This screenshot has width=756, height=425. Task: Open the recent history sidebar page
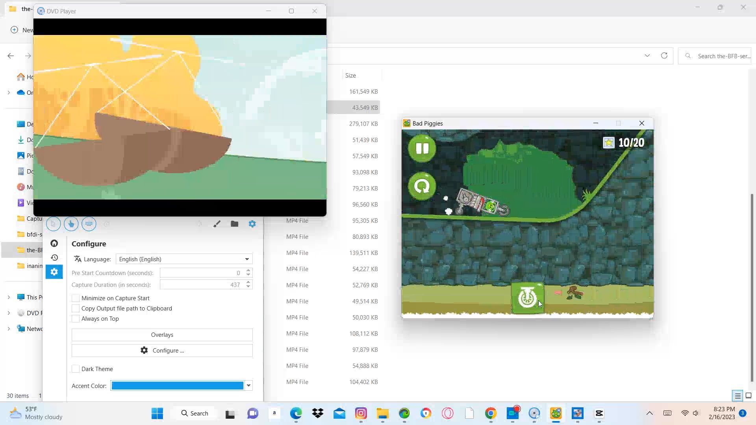coord(54,258)
